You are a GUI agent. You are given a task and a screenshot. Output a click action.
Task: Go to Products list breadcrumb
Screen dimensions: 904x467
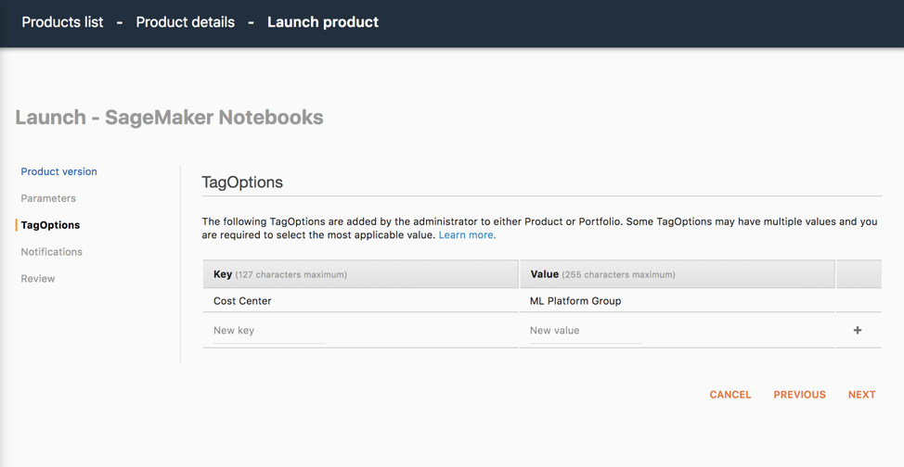62,22
